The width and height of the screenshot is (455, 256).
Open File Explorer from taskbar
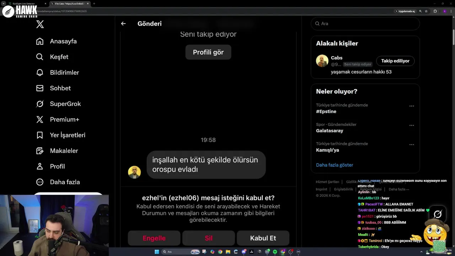point(228,252)
